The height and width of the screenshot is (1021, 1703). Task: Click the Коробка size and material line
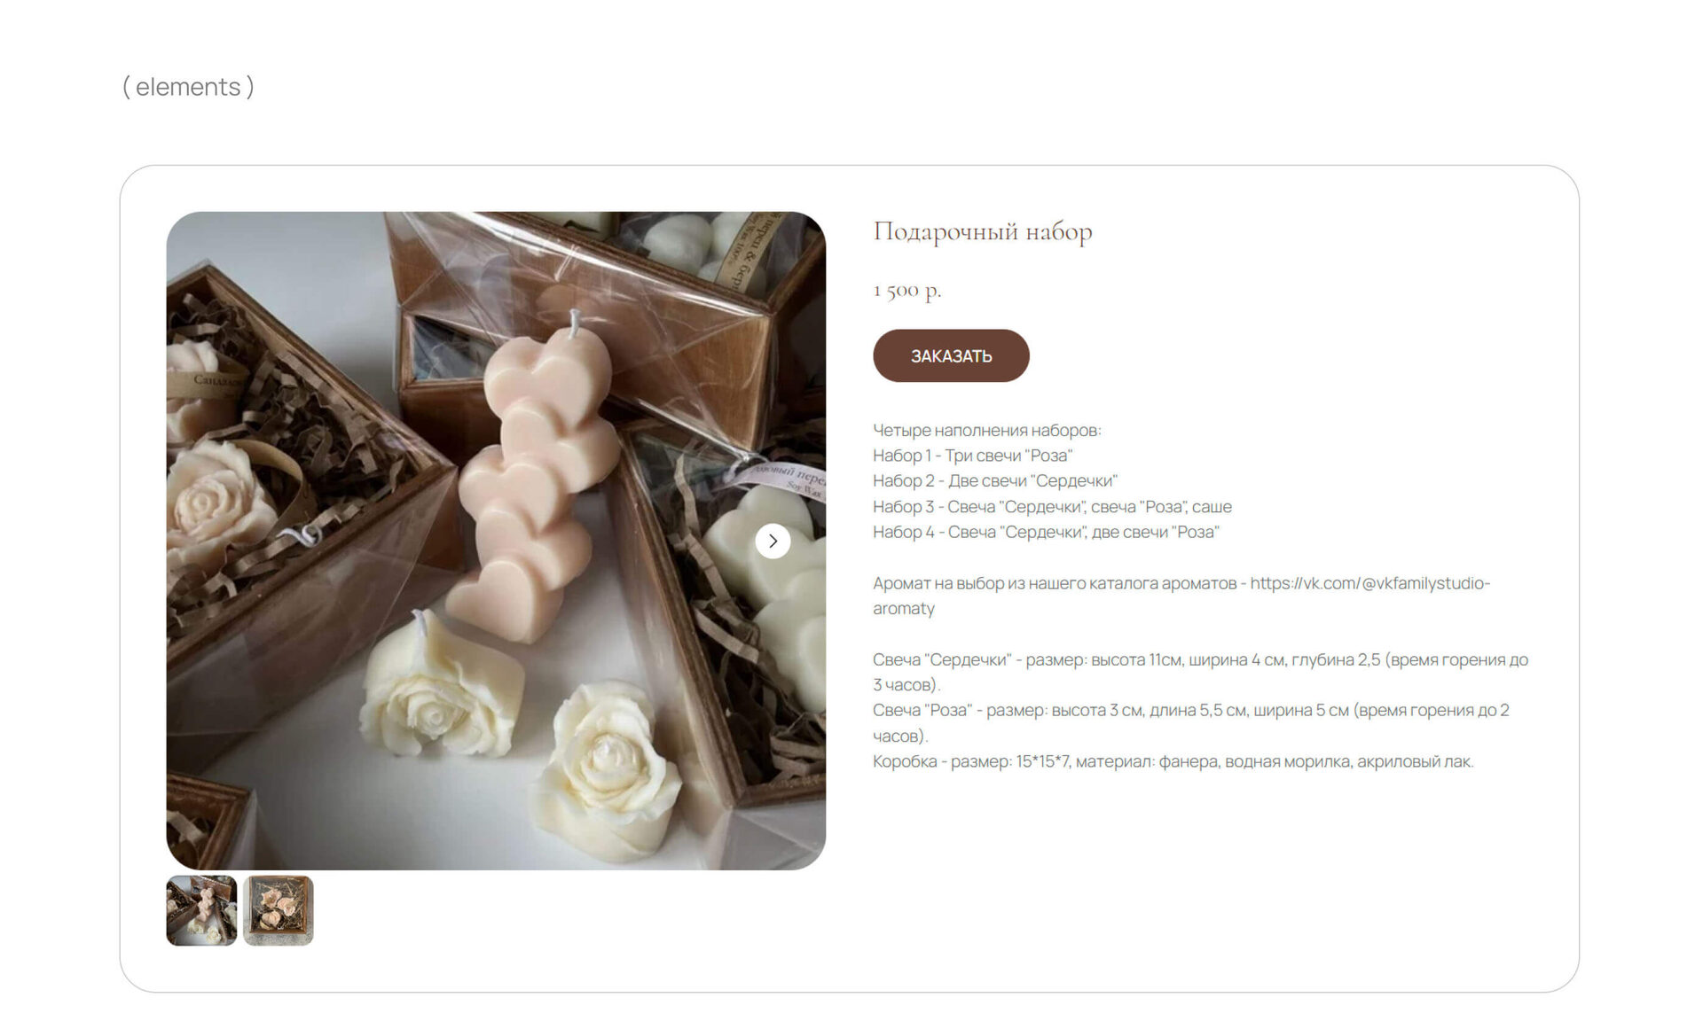(x=1173, y=761)
